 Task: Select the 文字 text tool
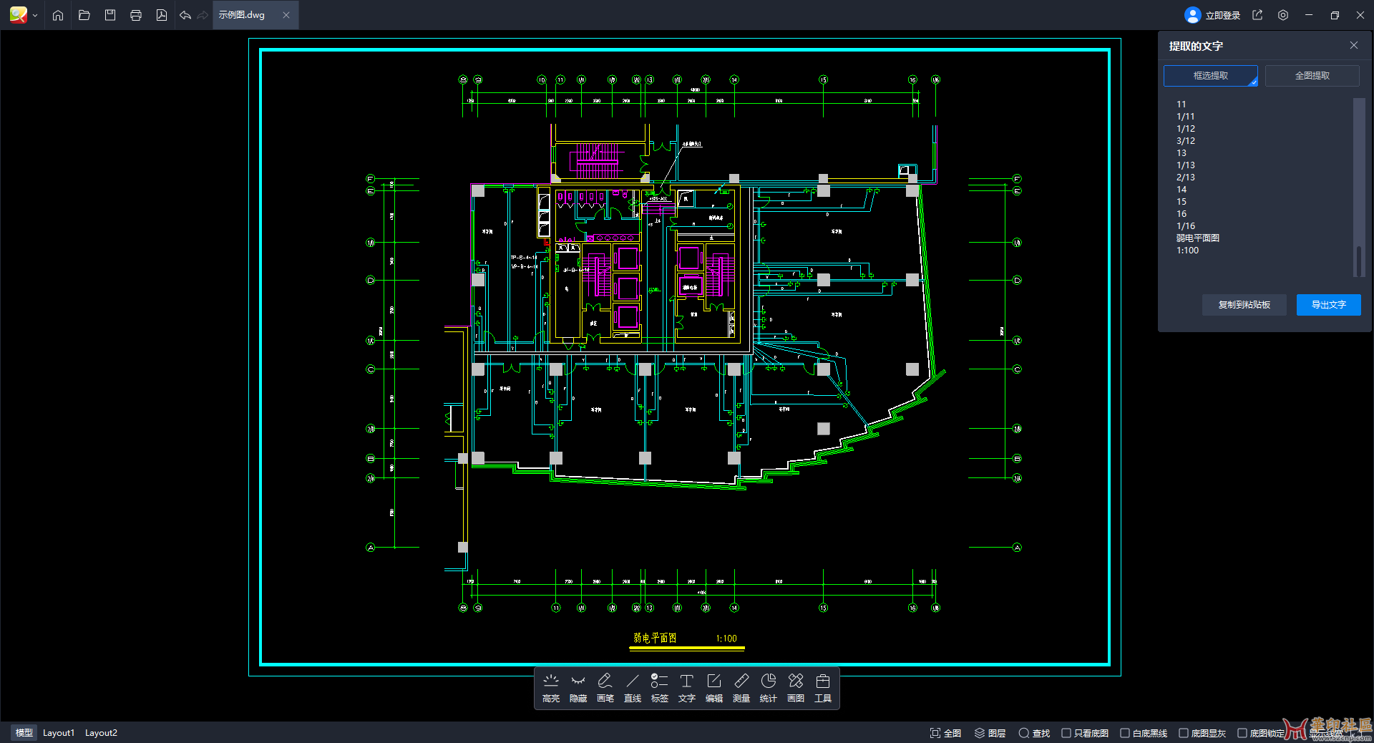686,688
